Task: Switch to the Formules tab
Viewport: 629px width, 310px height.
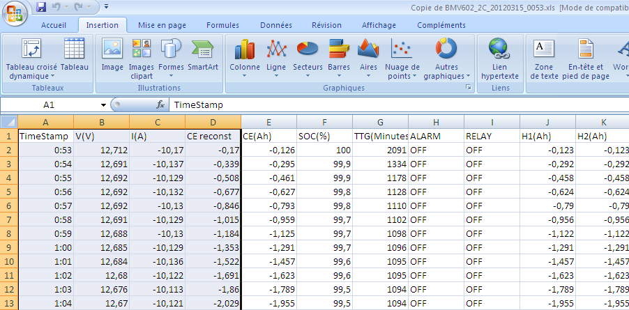Action: (222, 25)
